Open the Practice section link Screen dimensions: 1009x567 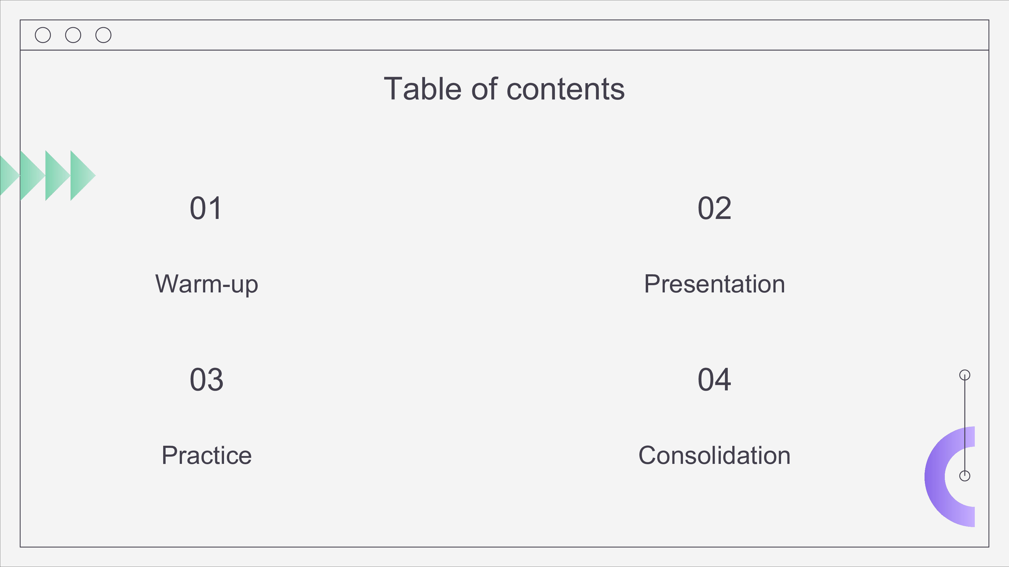[206, 455]
